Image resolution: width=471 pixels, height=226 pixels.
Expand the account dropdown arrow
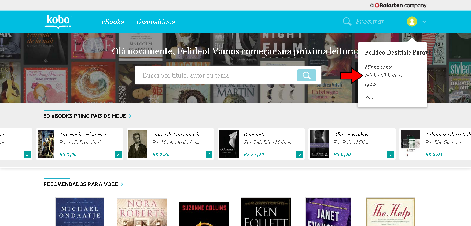pos(424,22)
